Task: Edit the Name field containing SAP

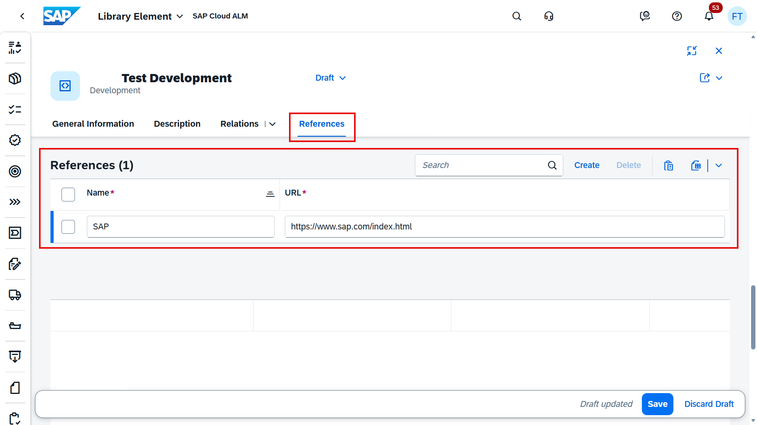Action: coord(181,227)
